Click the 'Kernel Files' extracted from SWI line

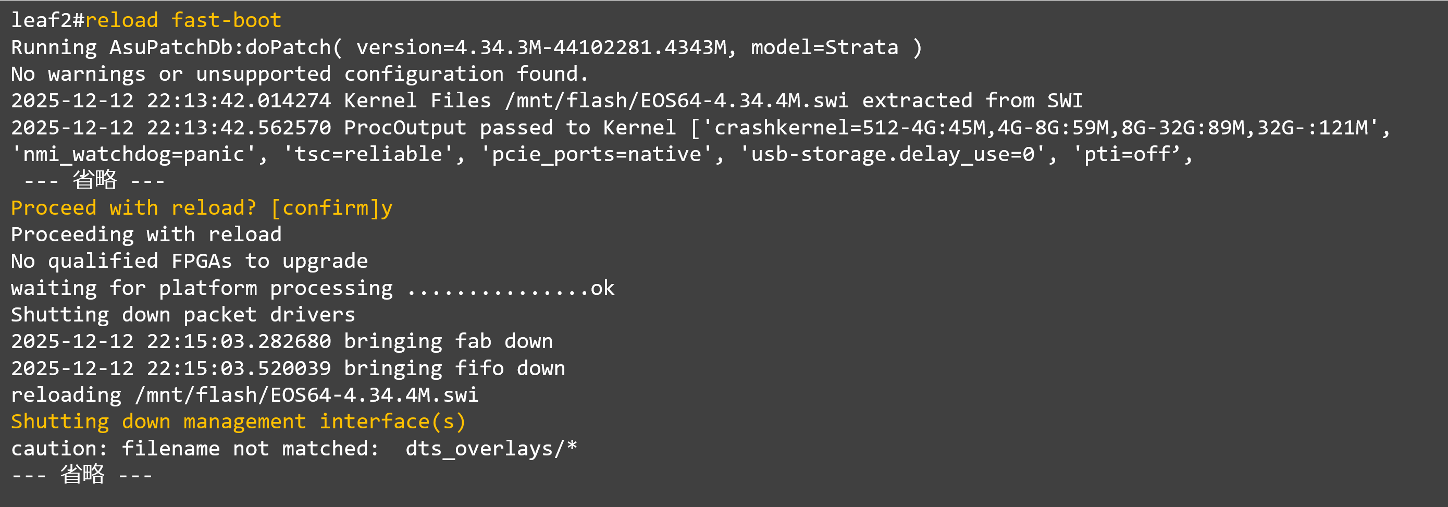click(x=547, y=101)
